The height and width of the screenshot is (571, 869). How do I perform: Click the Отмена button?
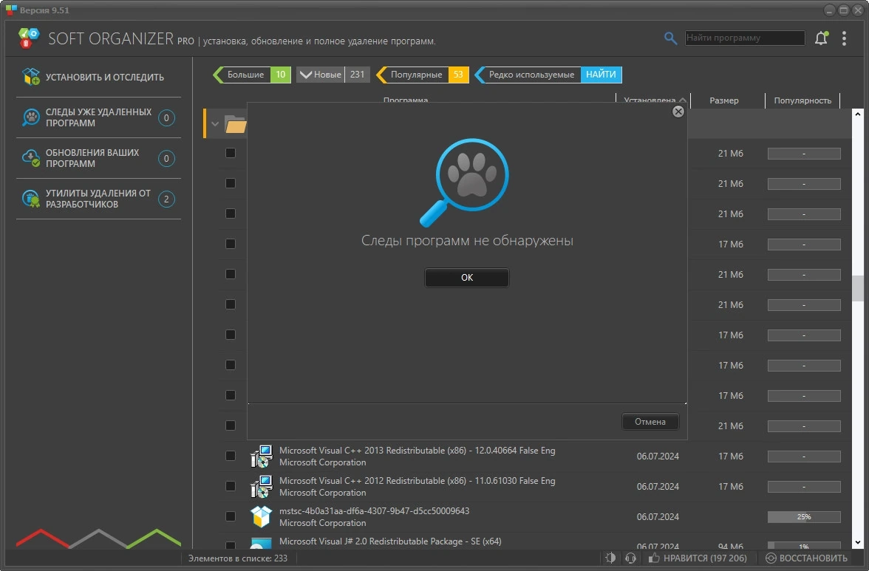tap(650, 422)
